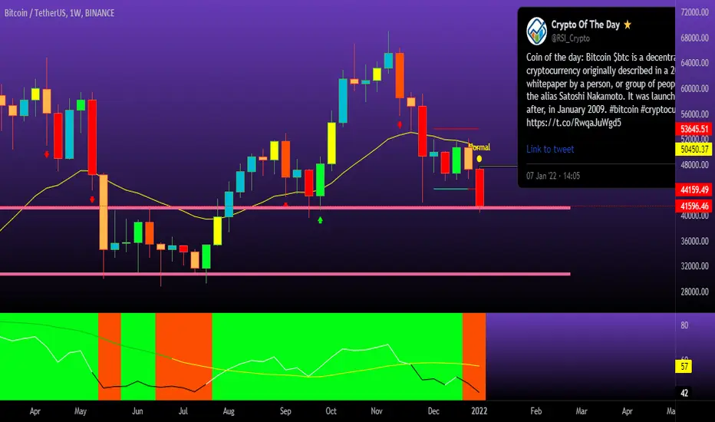Click the yellow dot marker below Normal label
This screenshot has width=715, height=422.
tap(479, 159)
